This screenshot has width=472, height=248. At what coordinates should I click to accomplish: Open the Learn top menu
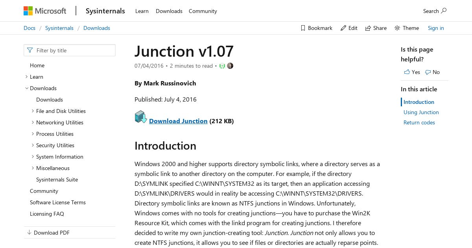pyautogui.click(x=142, y=11)
